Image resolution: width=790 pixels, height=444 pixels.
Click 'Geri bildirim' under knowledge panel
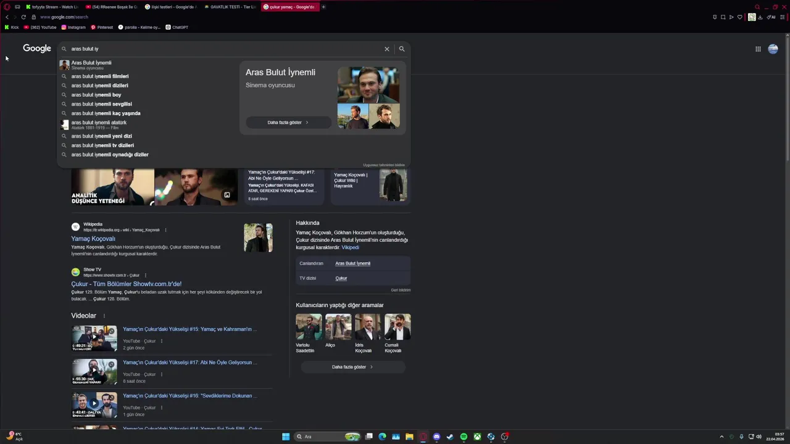pos(401,290)
